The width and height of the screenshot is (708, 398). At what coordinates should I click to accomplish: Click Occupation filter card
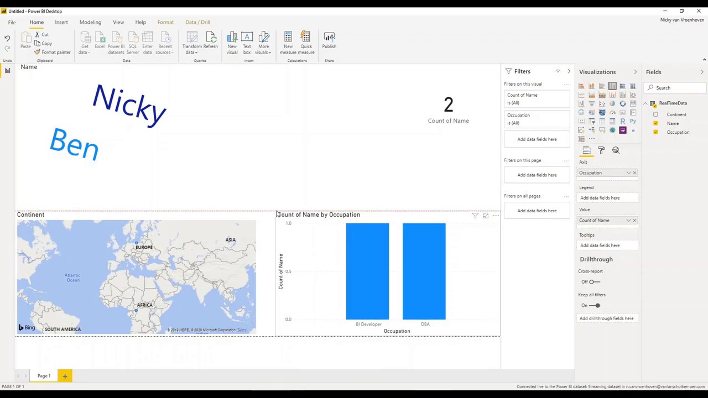(x=537, y=119)
